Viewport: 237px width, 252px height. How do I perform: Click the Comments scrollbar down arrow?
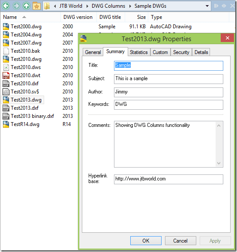(219, 163)
